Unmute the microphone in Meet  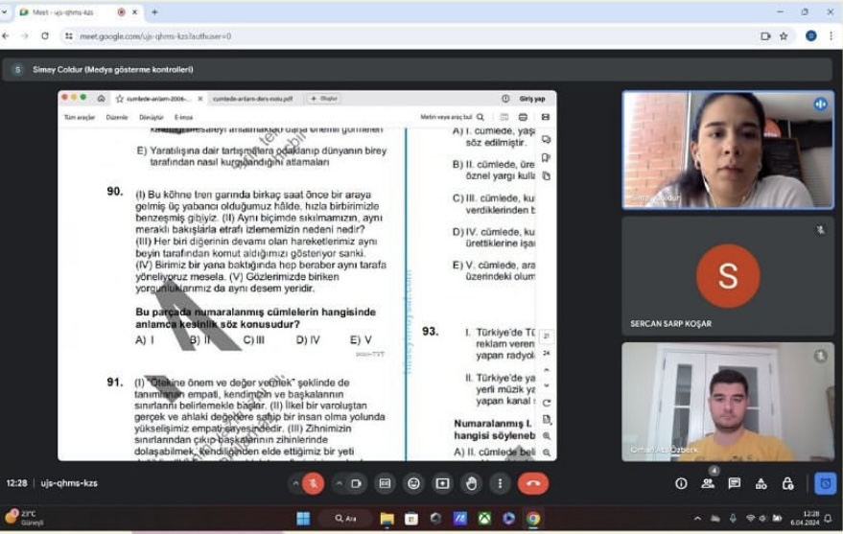tap(313, 483)
